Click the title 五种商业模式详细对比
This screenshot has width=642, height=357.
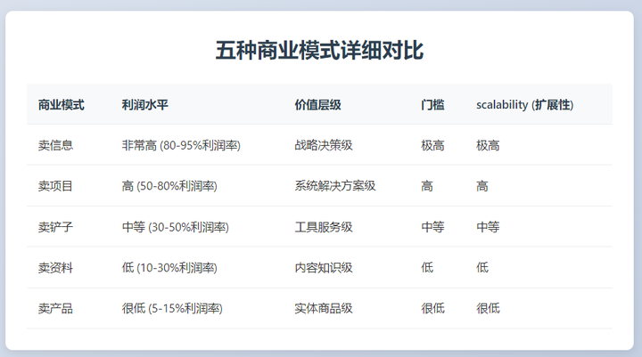319,51
